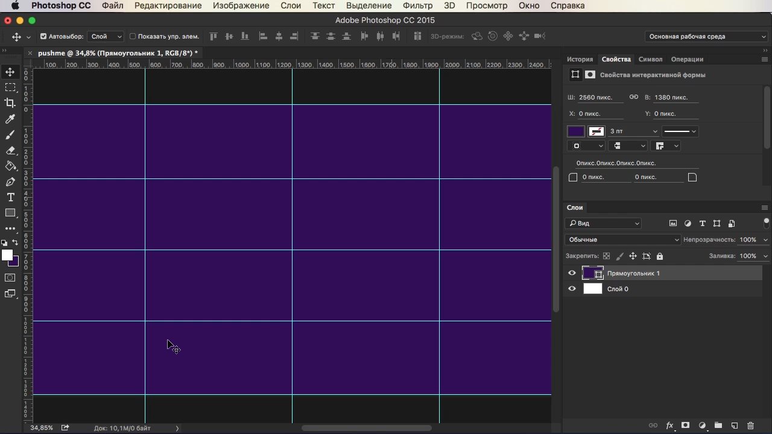
Task: Toggle Quick Mask mode
Action: coord(10,278)
